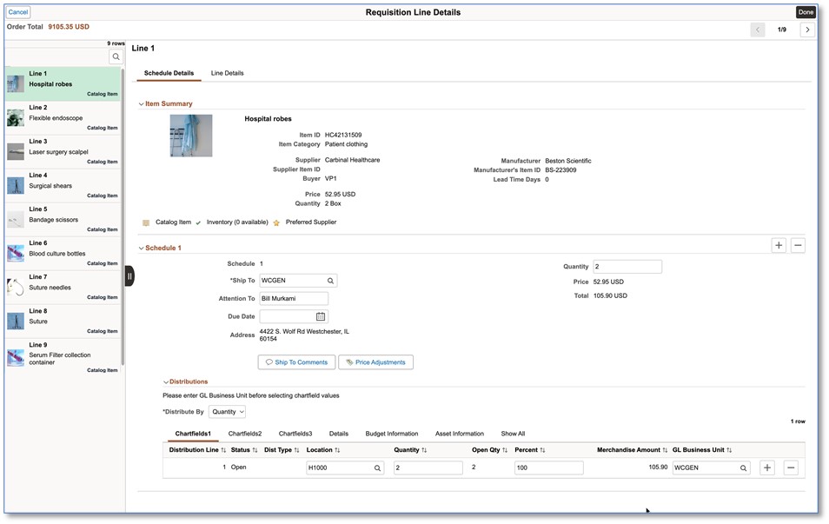The width and height of the screenshot is (829, 524).
Task: Click the Ship To Comments button
Action: click(x=296, y=362)
